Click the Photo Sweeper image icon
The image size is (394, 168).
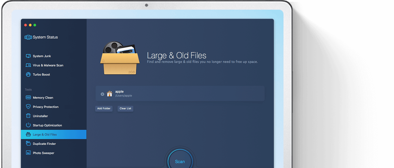point(28,153)
